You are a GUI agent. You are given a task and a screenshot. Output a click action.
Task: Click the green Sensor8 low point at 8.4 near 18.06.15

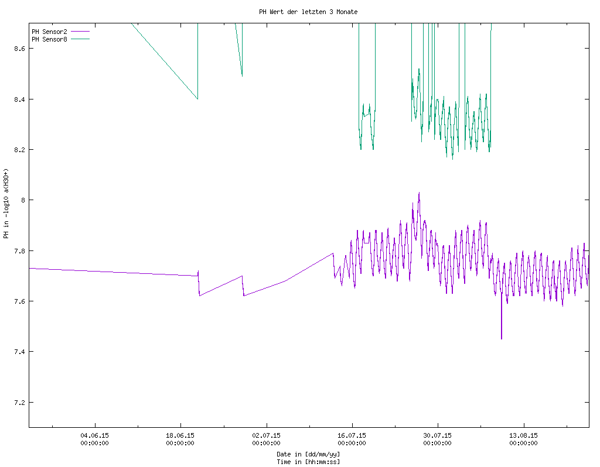click(197, 98)
